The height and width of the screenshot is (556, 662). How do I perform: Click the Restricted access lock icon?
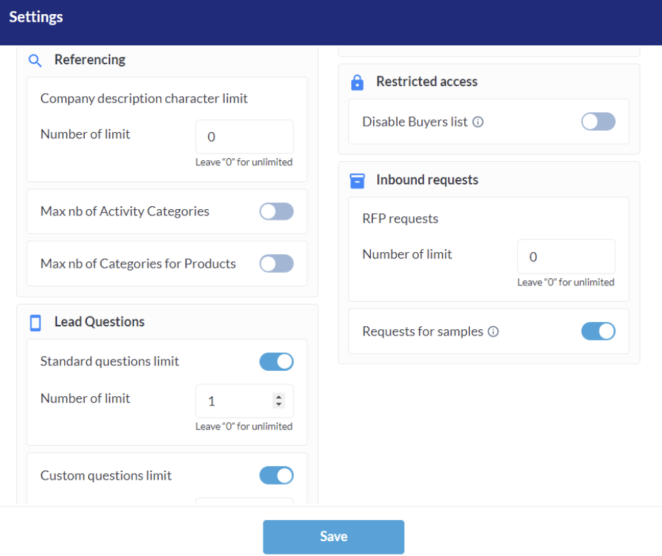click(357, 82)
